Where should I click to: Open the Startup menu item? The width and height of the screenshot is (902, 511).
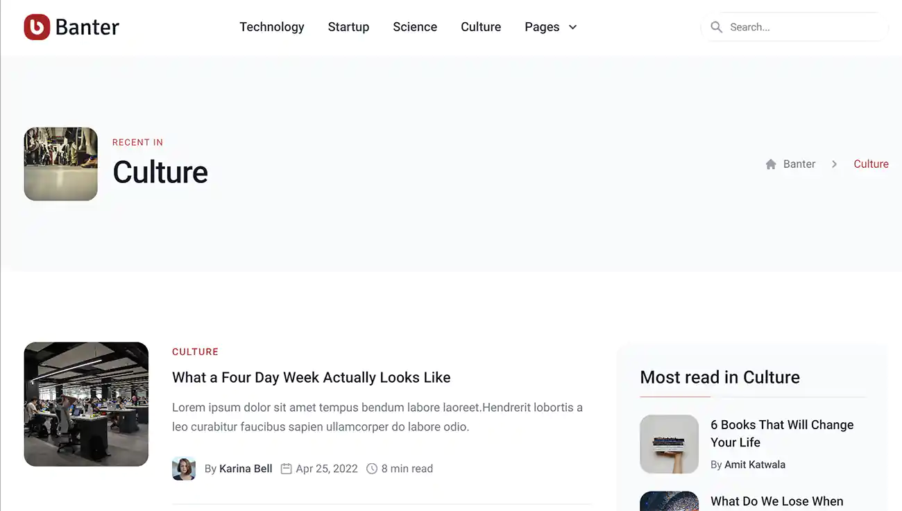[x=348, y=27]
